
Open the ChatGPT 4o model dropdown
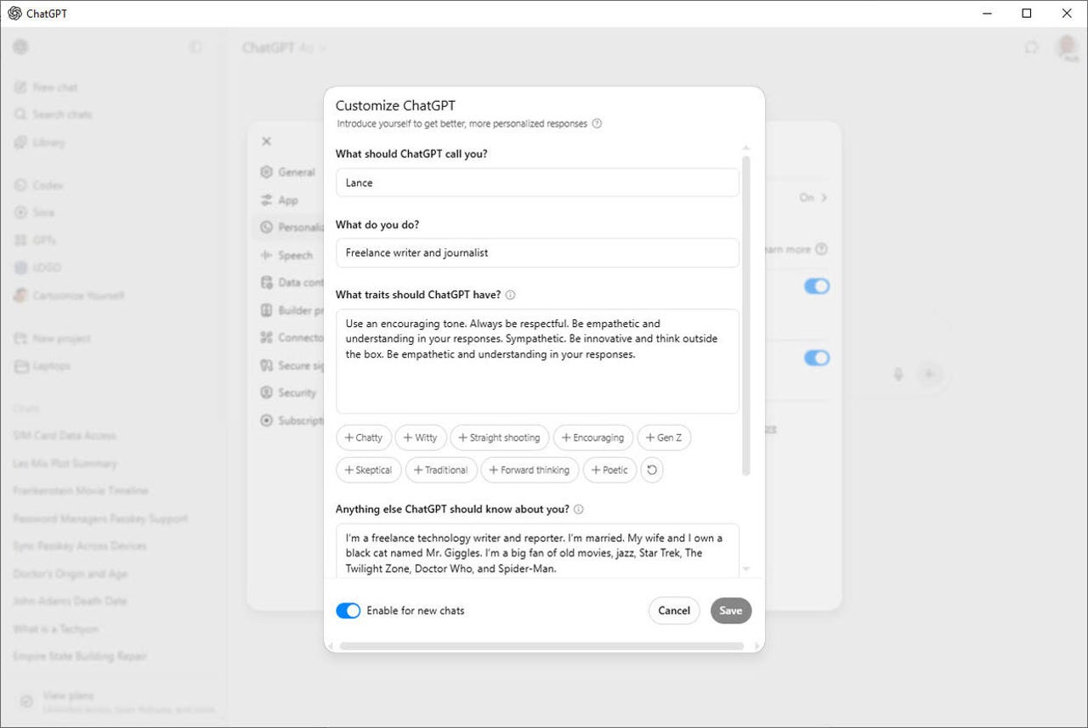284,48
